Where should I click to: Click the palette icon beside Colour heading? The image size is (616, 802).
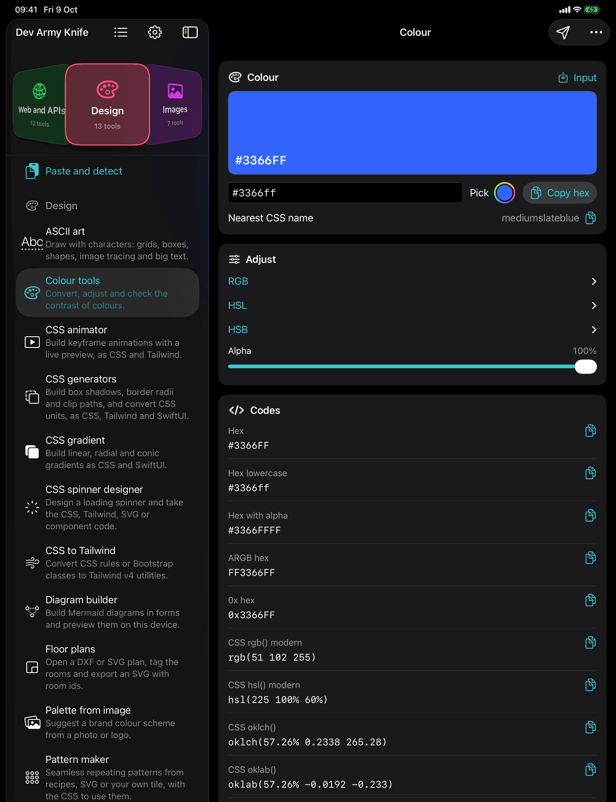pyautogui.click(x=235, y=77)
